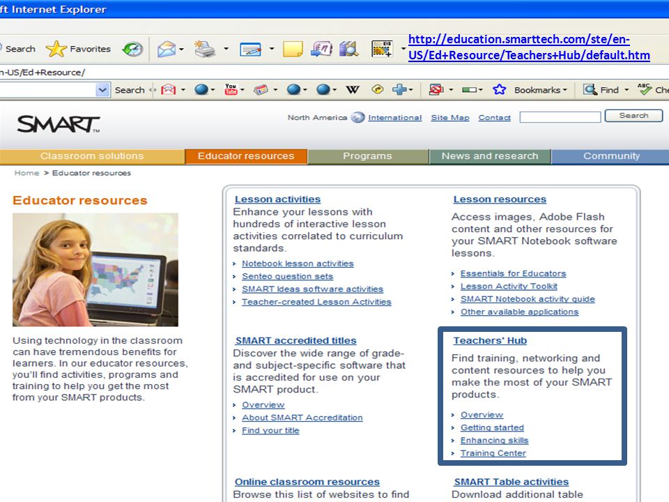Open the Site Map link

click(450, 118)
